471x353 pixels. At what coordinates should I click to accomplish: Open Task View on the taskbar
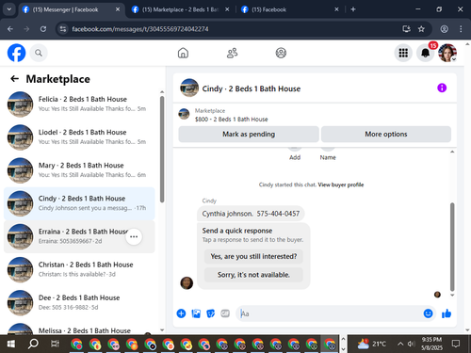click(55, 344)
